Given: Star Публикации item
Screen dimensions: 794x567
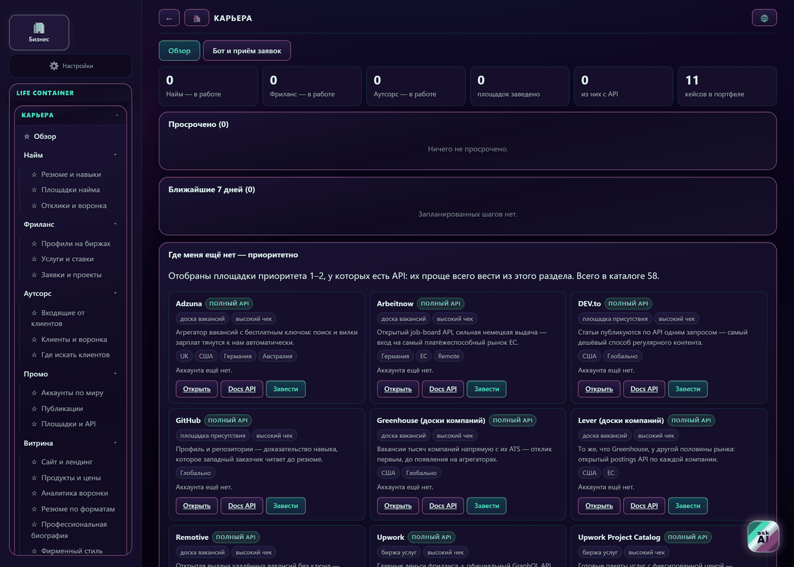Looking at the screenshot, I should (x=35, y=409).
